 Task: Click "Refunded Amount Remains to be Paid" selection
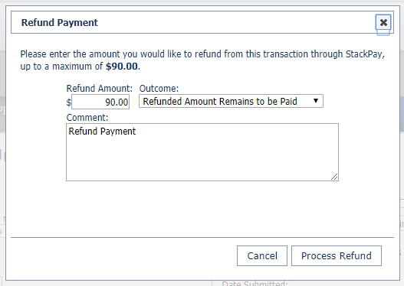[x=220, y=102]
